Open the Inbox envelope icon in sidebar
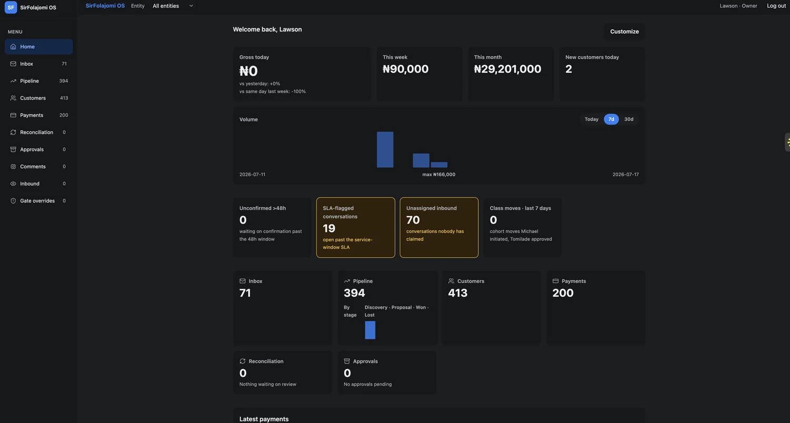The width and height of the screenshot is (790, 423). pos(13,64)
